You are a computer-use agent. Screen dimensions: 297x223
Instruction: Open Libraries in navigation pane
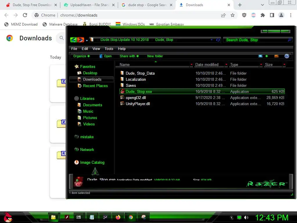(87, 98)
